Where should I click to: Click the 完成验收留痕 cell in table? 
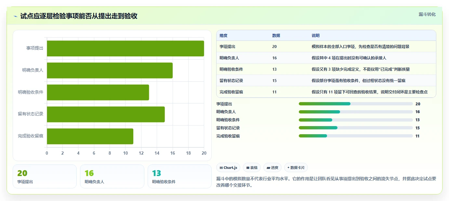point(231,92)
